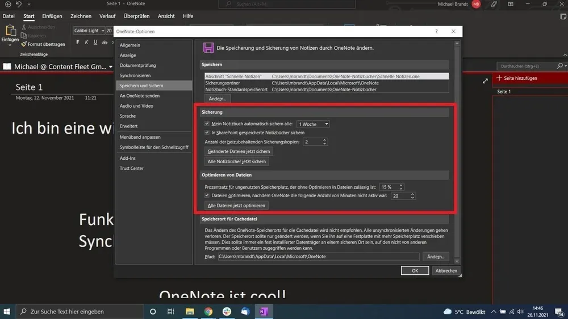
Task: Click the Einfügen clipboard icon
Action: (x=10, y=31)
